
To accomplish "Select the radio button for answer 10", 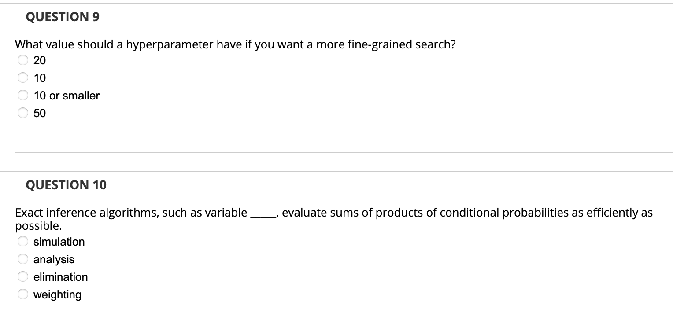I will point(22,77).
